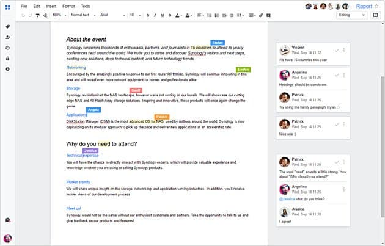Open the Format menu
Image resolution: width=385 pixels, height=246 pixels.
pos(68,6)
